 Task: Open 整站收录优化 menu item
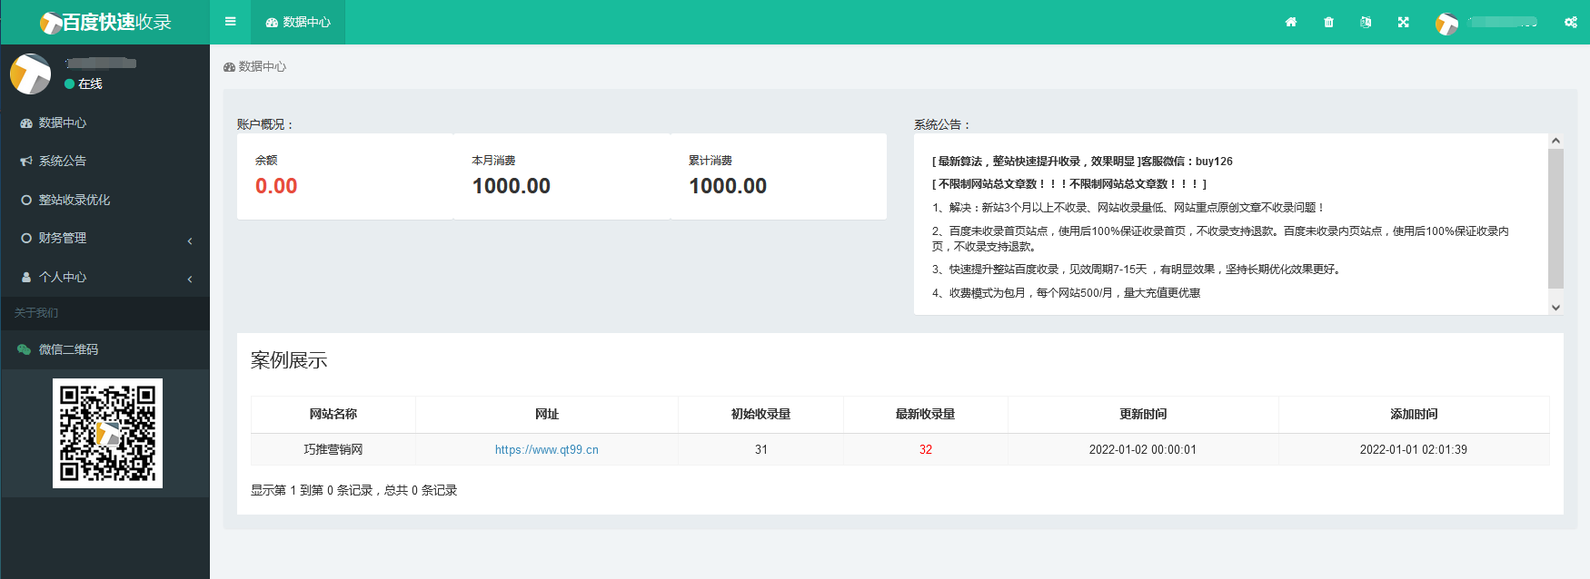tap(105, 200)
